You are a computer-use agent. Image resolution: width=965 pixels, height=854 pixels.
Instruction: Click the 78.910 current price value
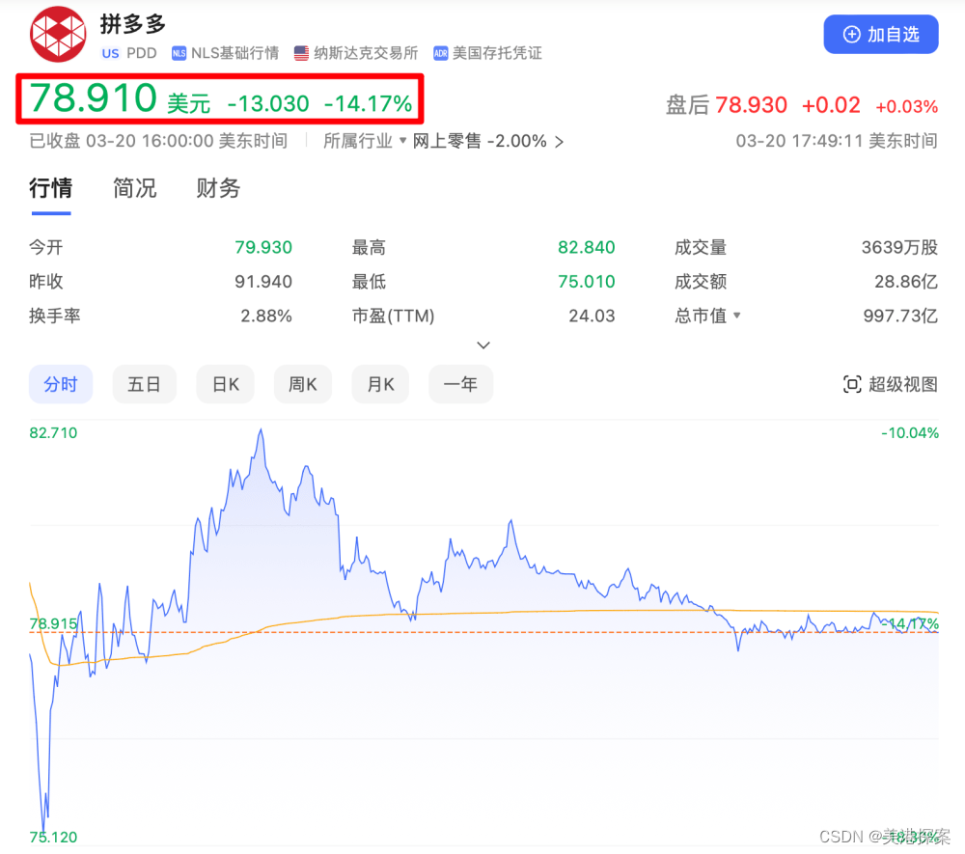pyautogui.click(x=94, y=98)
